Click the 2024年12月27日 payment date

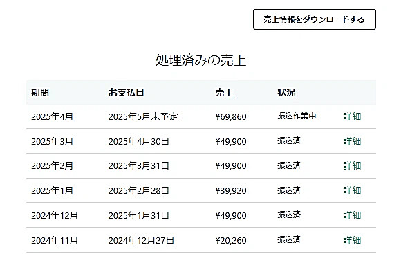pyautogui.click(x=141, y=241)
